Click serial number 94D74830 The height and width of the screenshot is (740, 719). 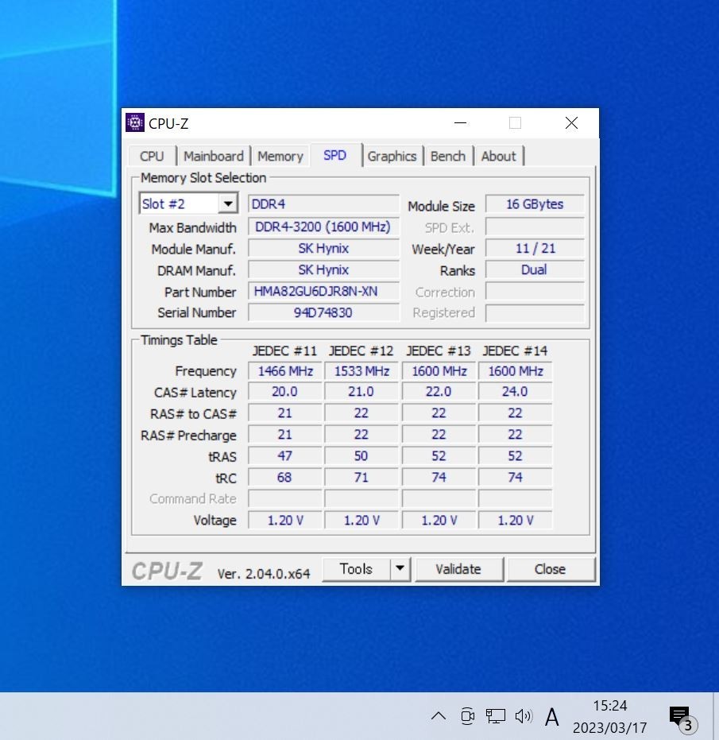323,312
